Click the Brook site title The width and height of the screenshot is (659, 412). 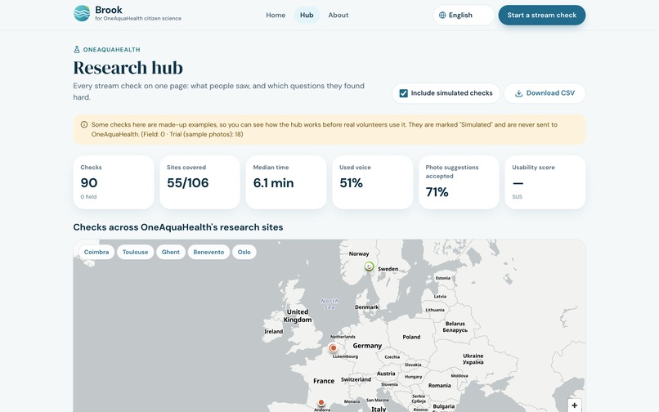[x=109, y=10]
